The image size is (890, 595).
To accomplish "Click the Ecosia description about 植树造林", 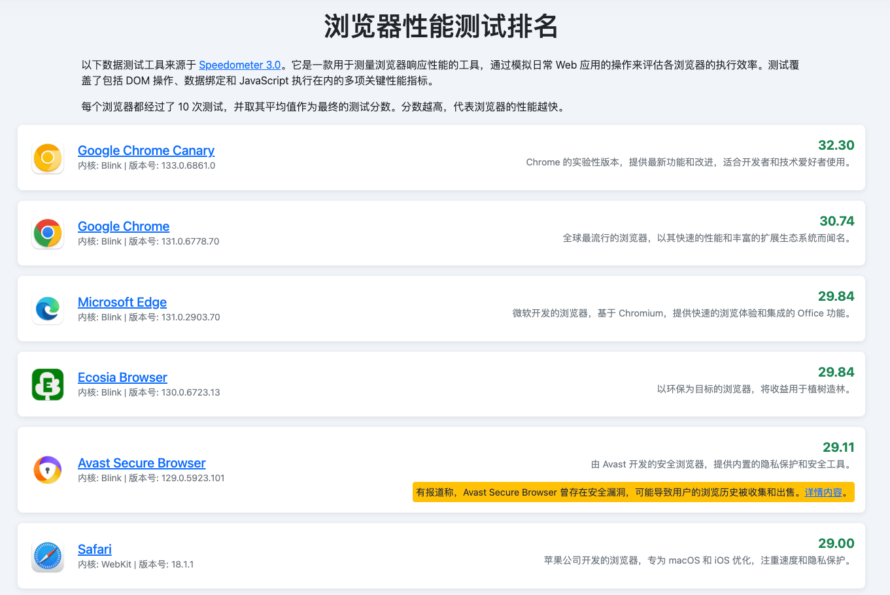I will click(x=756, y=389).
